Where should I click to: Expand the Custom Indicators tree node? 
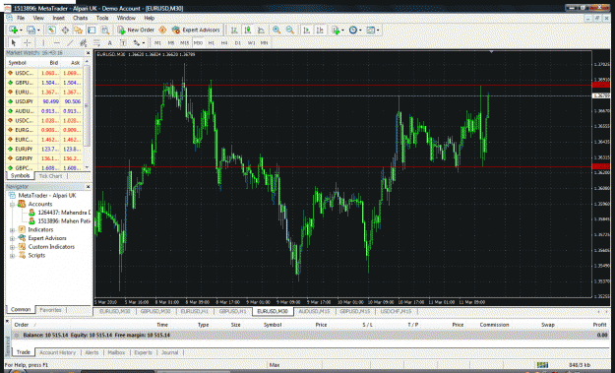[x=12, y=247]
